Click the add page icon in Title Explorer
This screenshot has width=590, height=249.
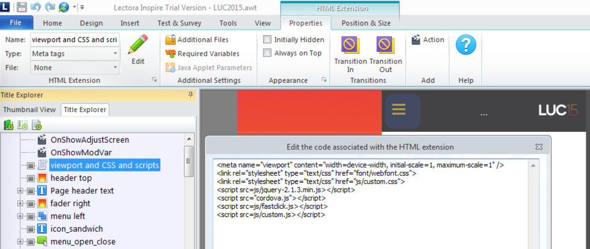[x=37, y=125]
